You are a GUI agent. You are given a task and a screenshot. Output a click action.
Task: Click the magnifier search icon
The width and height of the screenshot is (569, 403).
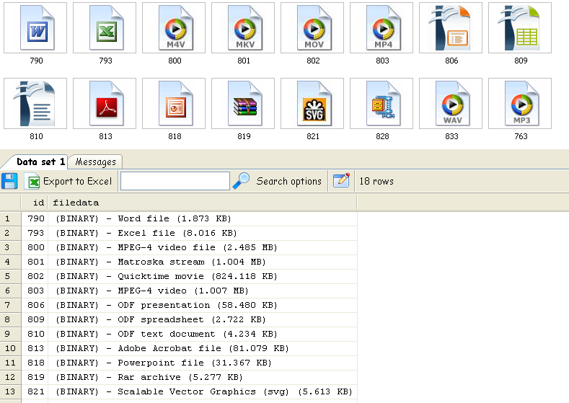point(241,181)
